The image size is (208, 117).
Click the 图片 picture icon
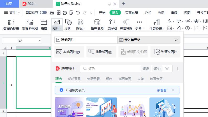click(57, 22)
